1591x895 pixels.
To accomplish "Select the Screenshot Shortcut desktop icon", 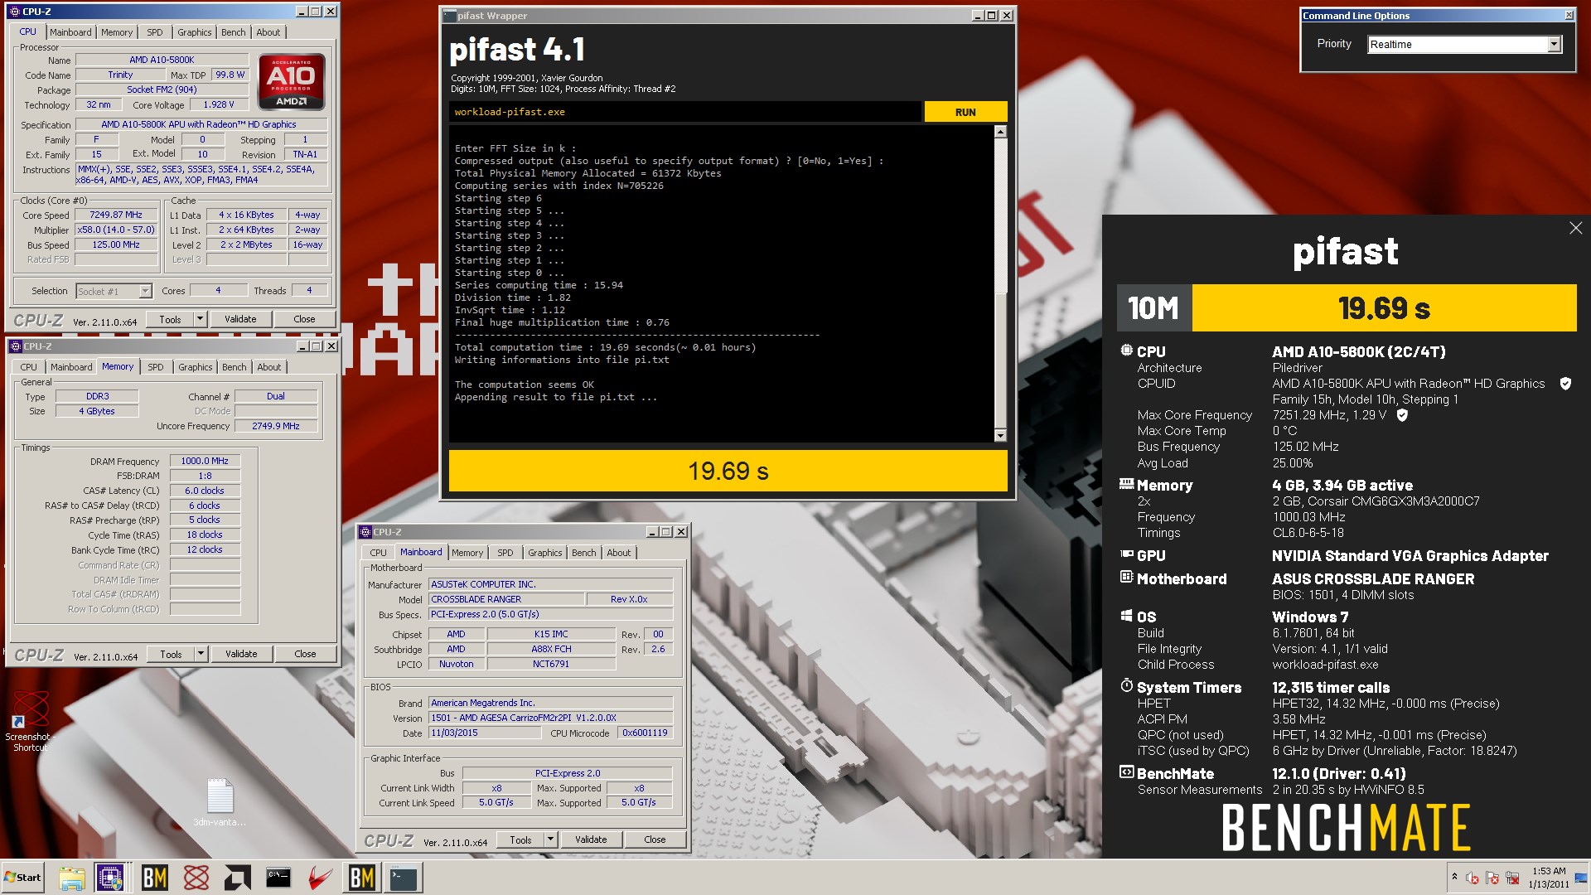I will [30, 721].
